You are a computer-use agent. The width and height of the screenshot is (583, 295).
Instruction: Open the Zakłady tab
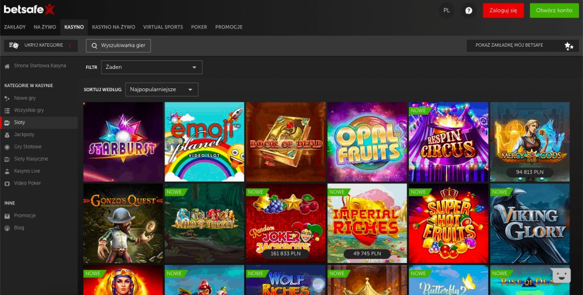pyautogui.click(x=15, y=27)
